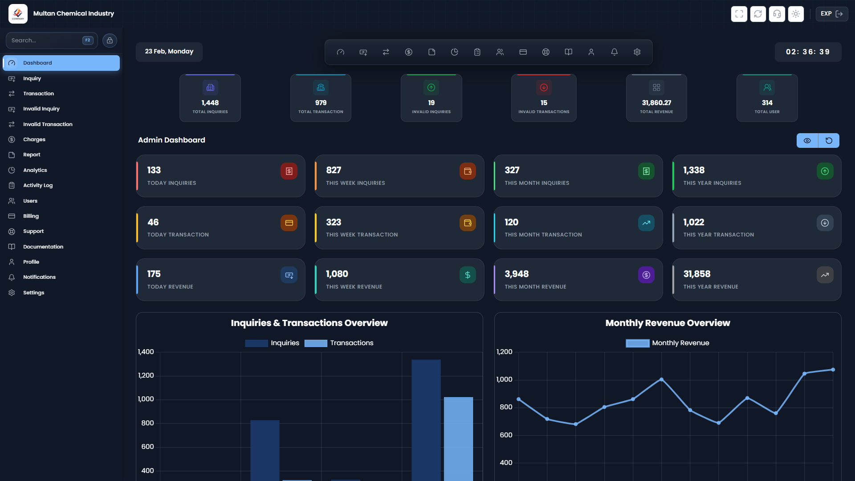
Task: Select Analytics in the left sidebar
Action: (x=35, y=170)
